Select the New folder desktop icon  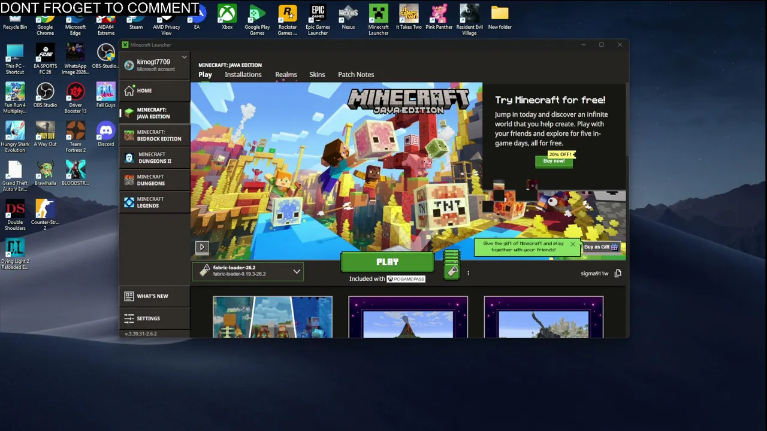[x=500, y=17]
